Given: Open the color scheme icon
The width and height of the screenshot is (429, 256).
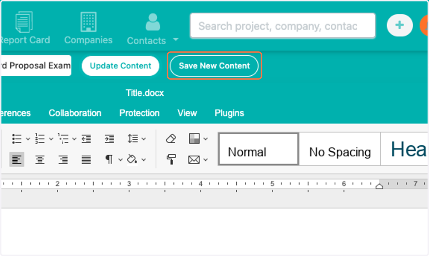Looking at the screenshot, I should tap(194, 139).
